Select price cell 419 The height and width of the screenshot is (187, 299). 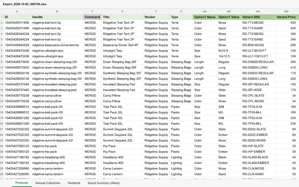[286, 68]
